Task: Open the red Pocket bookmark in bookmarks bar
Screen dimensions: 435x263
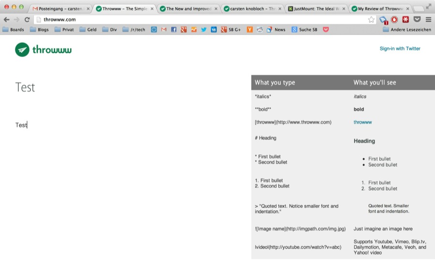Action: (326, 29)
